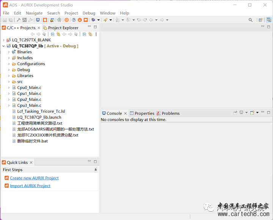Switch to the C/C++ perspective icon
273x220 pixels.
point(269,20)
